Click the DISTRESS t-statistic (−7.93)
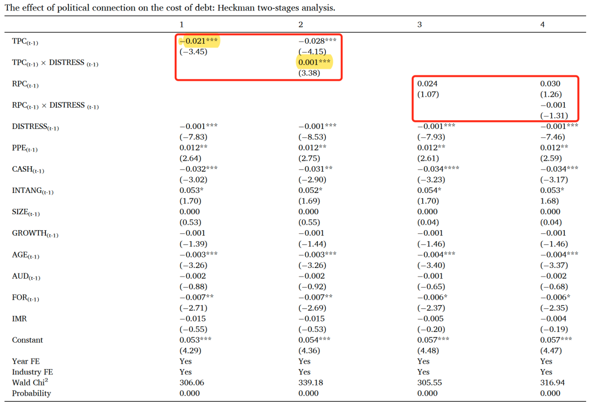This screenshot has width=590, height=404. pyautogui.click(x=431, y=137)
